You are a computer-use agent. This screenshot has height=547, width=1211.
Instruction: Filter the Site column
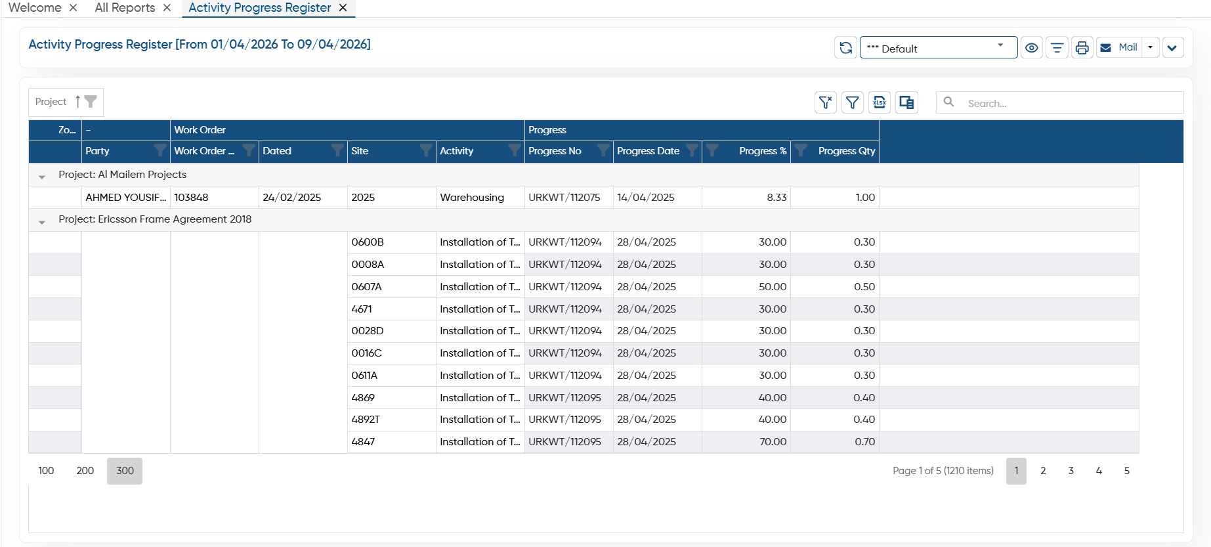(425, 151)
